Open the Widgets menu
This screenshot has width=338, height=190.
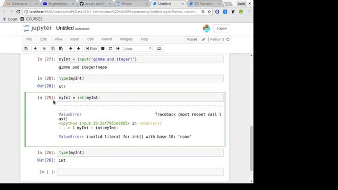click(x=126, y=39)
